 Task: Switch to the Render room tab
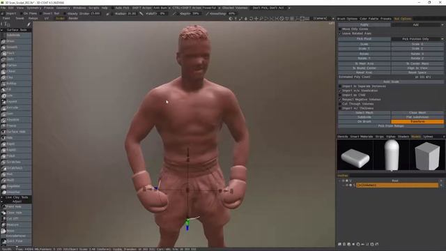[x=73, y=19]
